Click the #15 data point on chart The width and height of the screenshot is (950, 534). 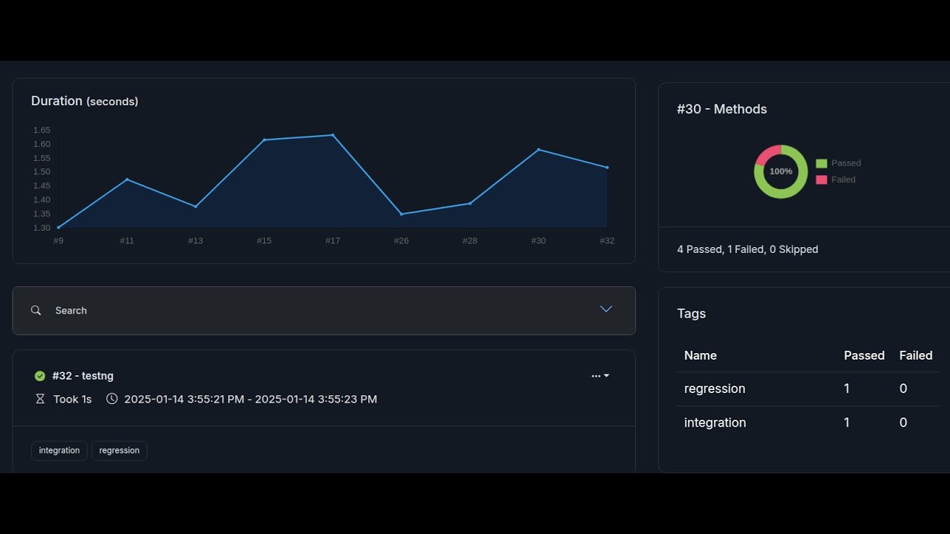(x=264, y=139)
